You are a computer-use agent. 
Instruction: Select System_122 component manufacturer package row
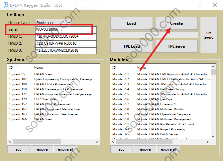coord(54,94)
